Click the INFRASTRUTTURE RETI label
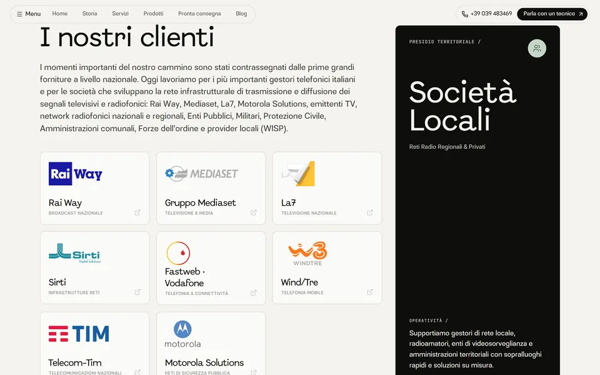The height and width of the screenshot is (375, 600). pyautogui.click(x=74, y=292)
